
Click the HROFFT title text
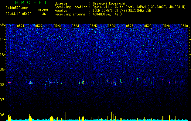pos(31,2)
